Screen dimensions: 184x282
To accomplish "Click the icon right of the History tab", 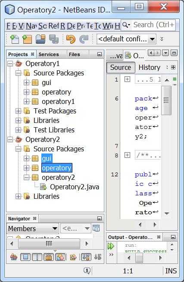I will click(x=173, y=67).
